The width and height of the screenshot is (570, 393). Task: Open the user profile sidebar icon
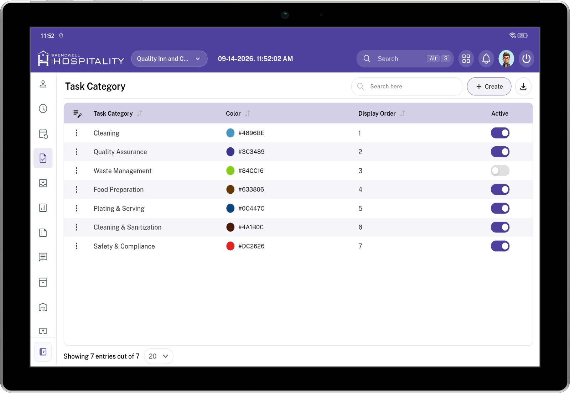(43, 84)
